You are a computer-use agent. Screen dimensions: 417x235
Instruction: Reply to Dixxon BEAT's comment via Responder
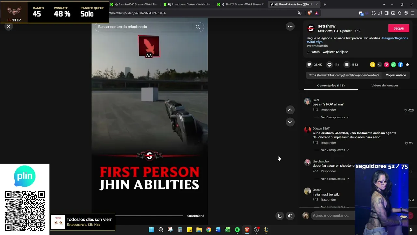coord(328,143)
